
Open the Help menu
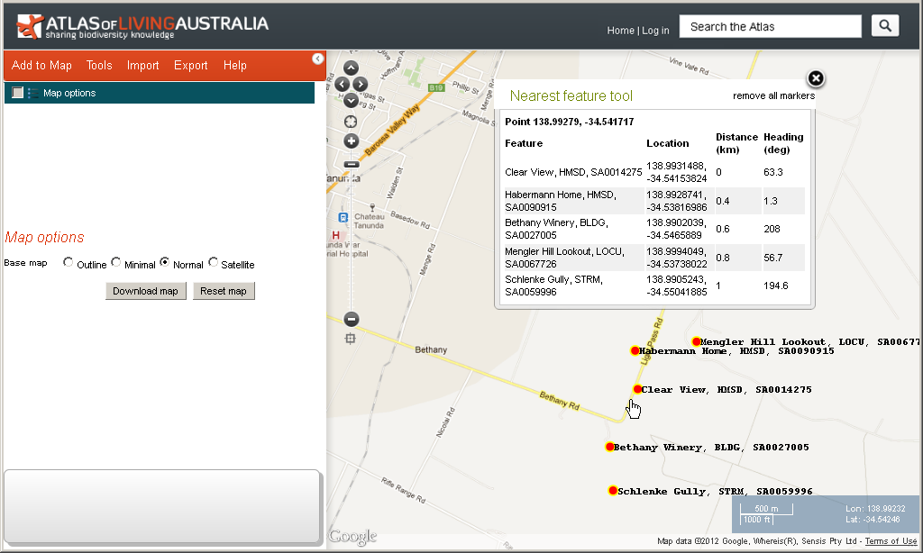[x=235, y=66]
